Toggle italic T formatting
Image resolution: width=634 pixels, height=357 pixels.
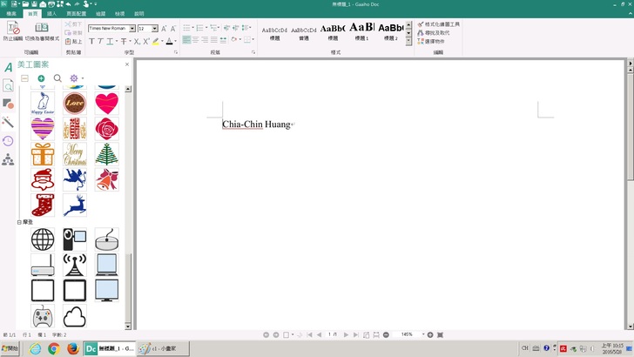point(100,41)
